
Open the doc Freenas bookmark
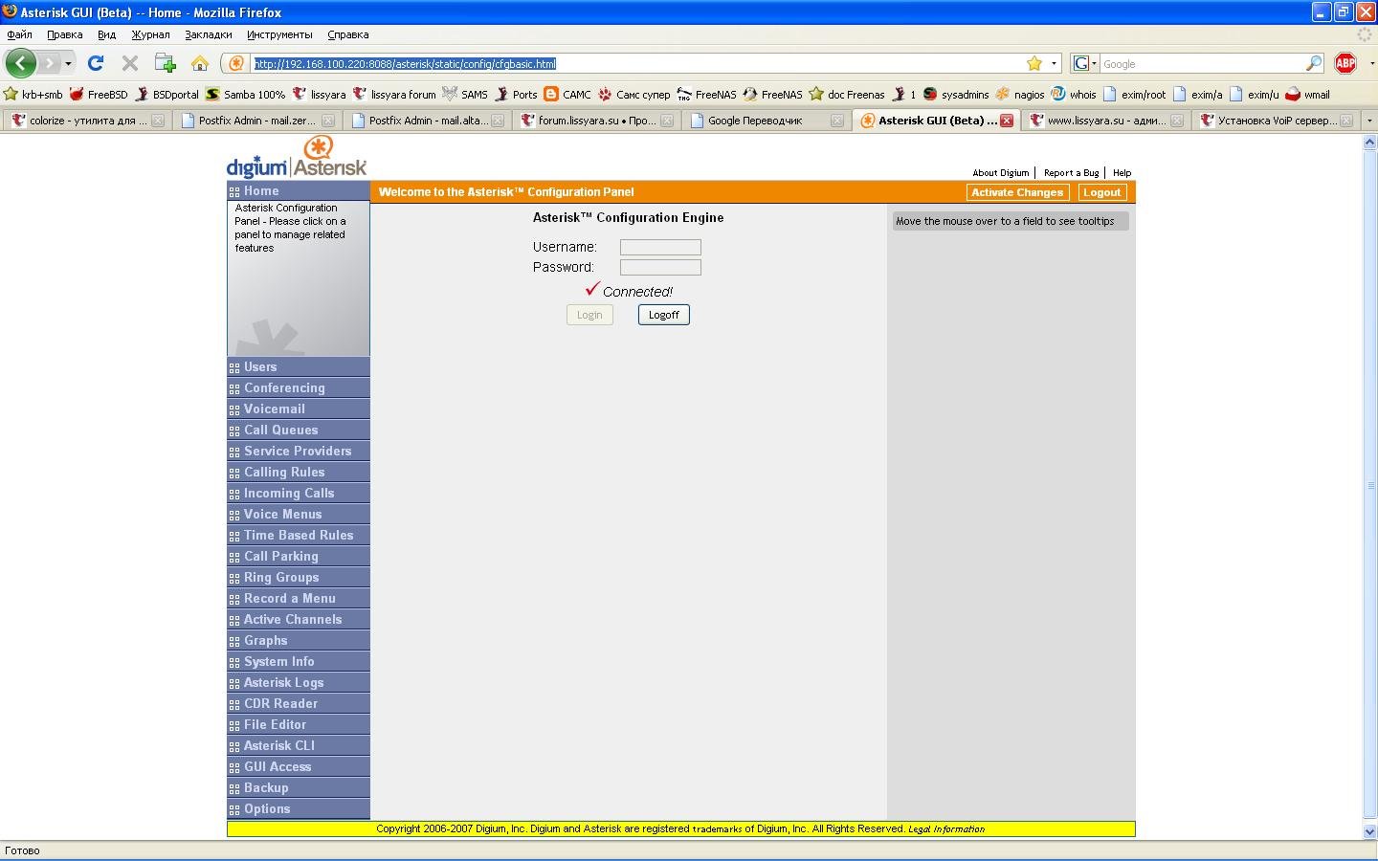[x=847, y=95]
